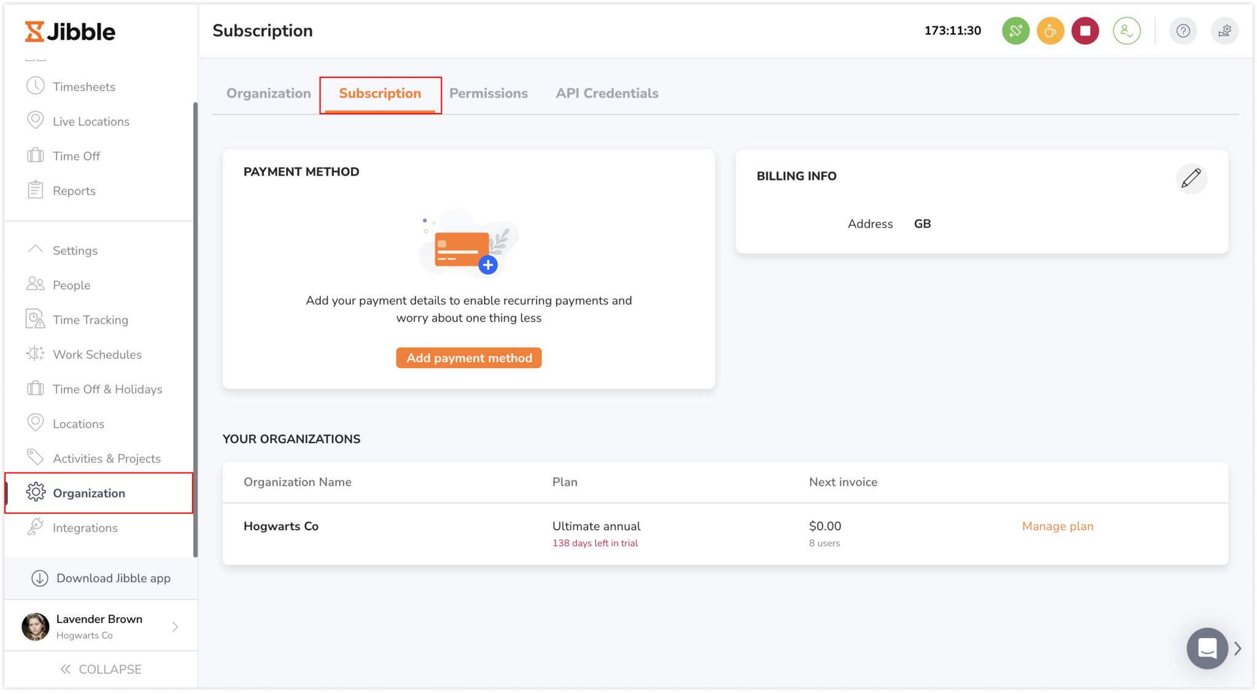Expand the Settings section chevron
The image size is (1257, 694).
[x=36, y=249]
